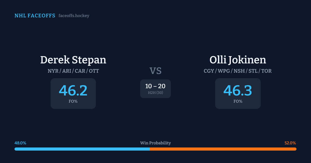Click the 48.0% win probability value
311x163 pixels.
(20, 143)
